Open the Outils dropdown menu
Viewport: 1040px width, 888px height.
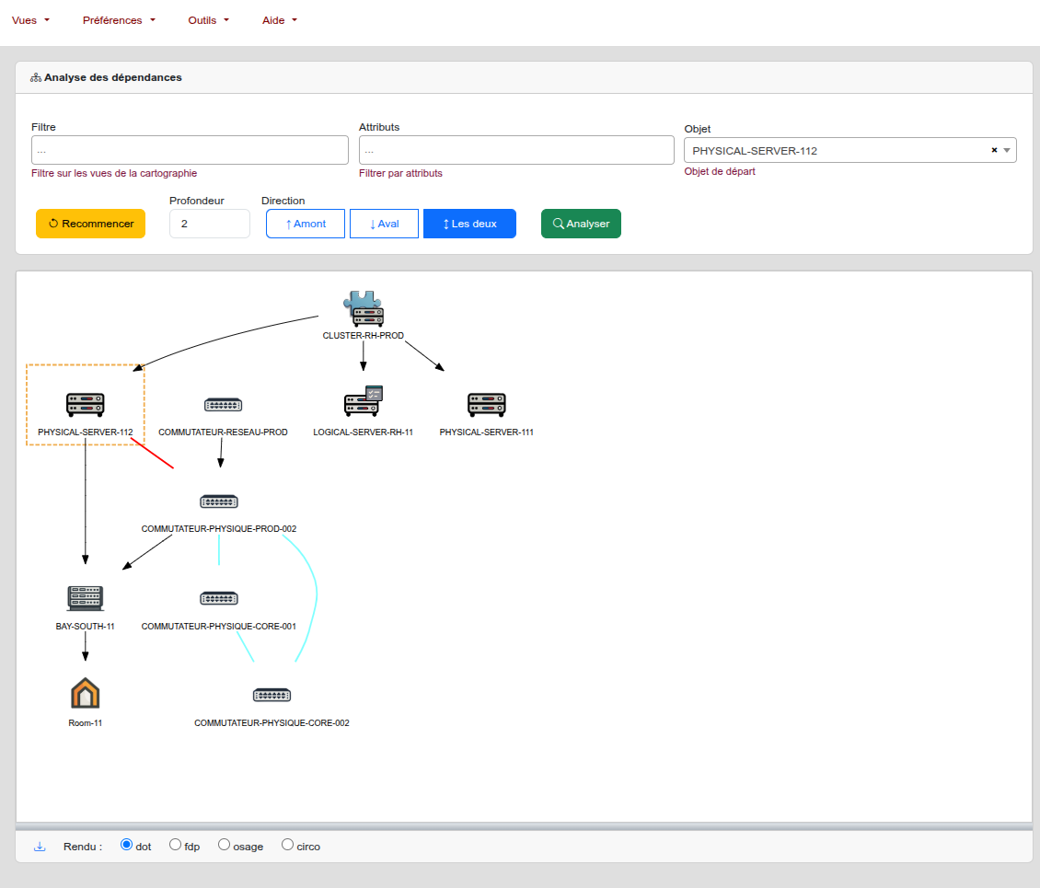pyautogui.click(x=208, y=20)
